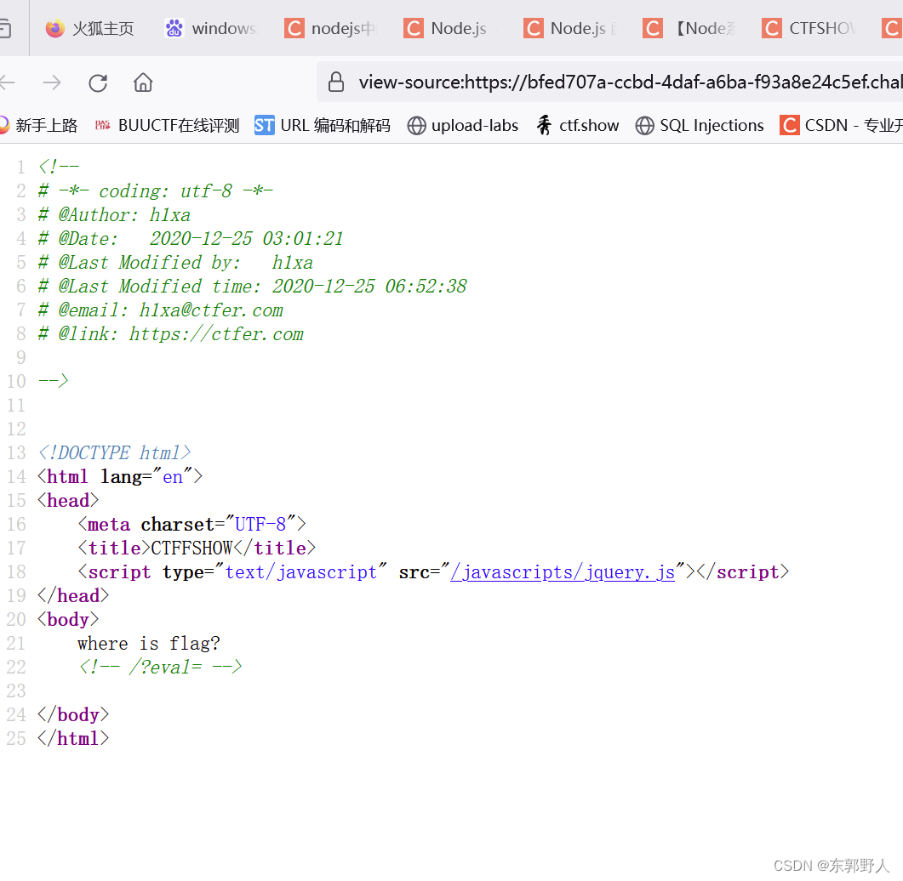Viewport: 903px width, 881px height.
Task: Click the padlock security icon in address bar
Action: pyautogui.click(x=335, y=82)
